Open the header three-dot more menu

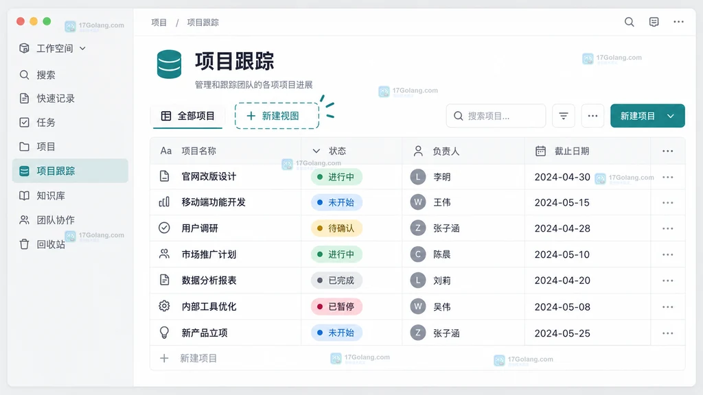678,22
